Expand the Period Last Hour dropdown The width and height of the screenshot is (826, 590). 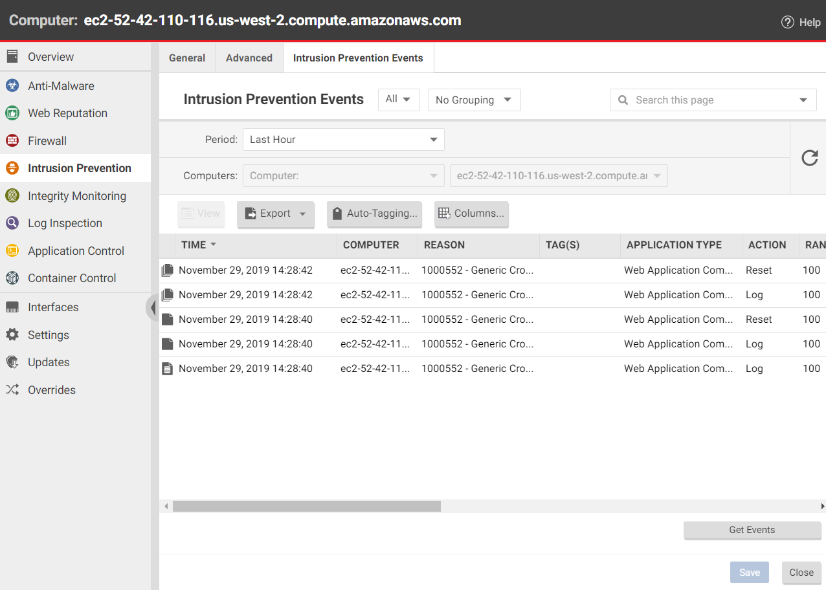click(x=343, y=140)
